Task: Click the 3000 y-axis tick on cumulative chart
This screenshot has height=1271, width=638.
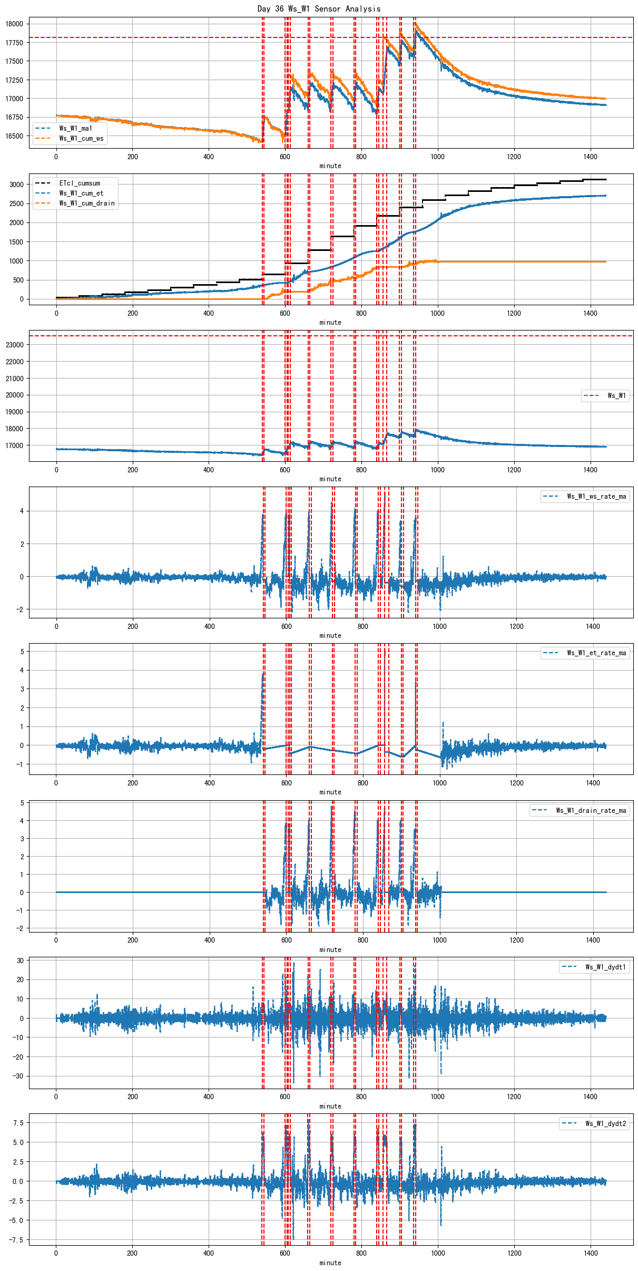Action: click(16, 185)
